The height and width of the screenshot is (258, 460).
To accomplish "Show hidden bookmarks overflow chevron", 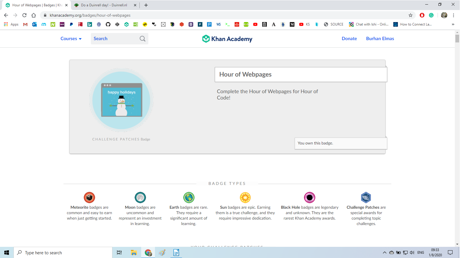I will point(453,24).
